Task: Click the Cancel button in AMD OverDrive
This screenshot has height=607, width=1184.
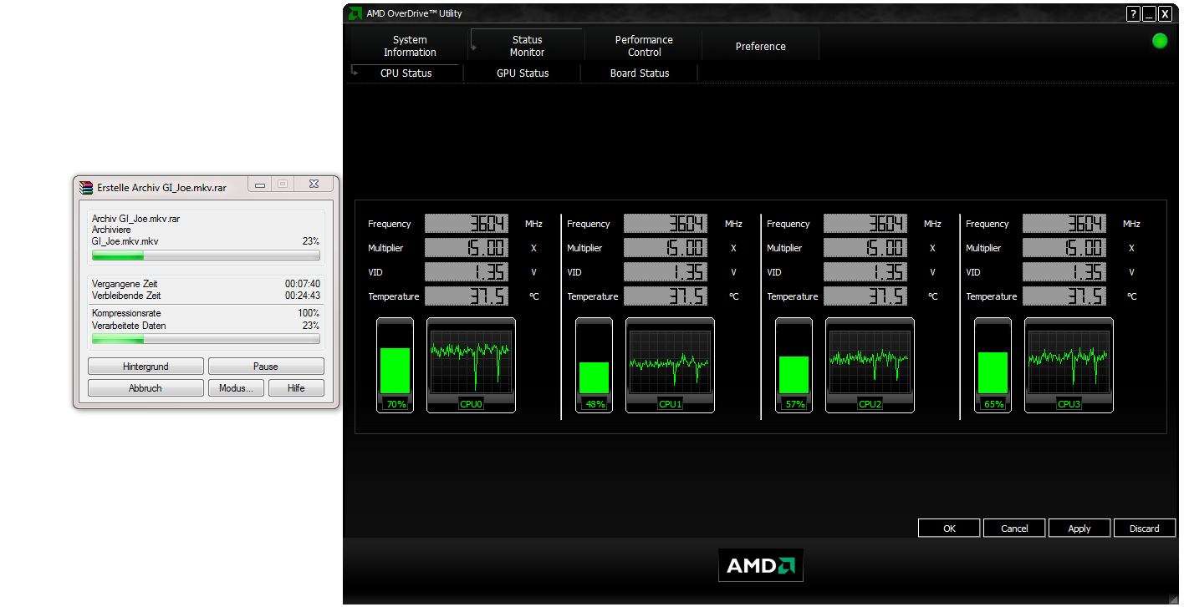Action: point(1014,529)
